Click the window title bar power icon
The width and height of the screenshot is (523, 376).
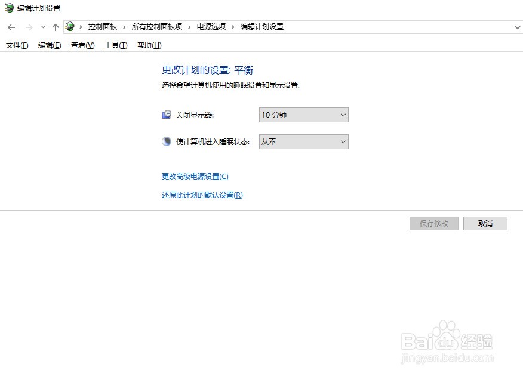9,8
